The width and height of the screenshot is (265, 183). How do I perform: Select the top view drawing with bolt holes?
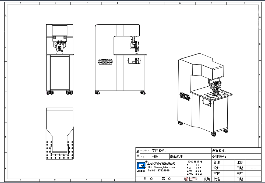pyautogui.click(x=59, y=134)
